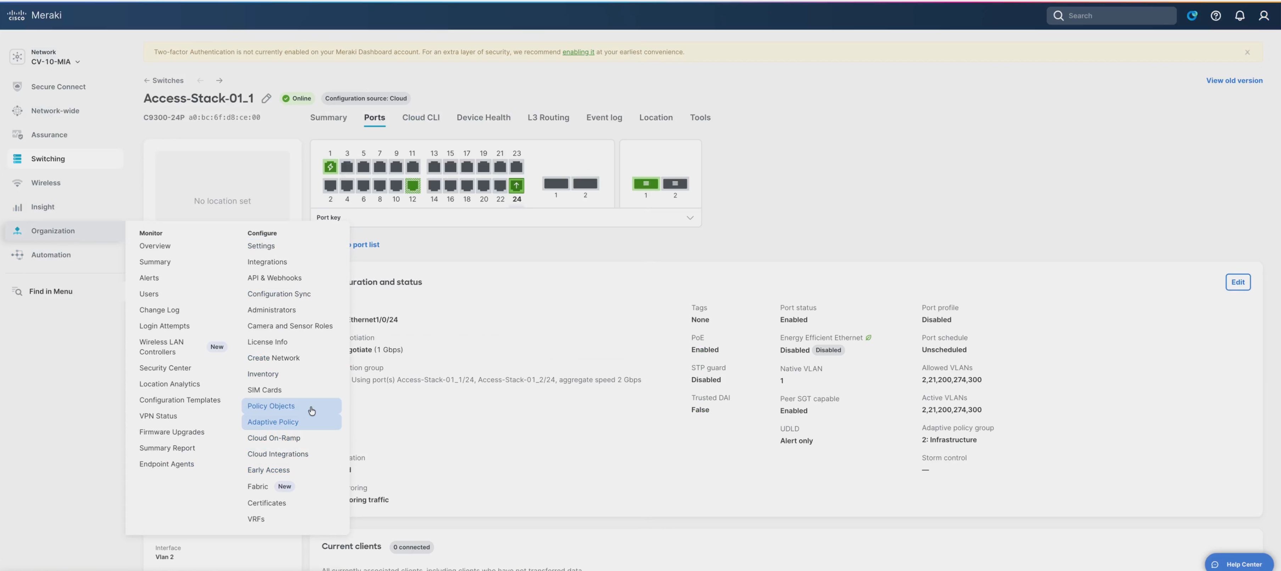
Task: Open the Network-wide sidebar item
Action: coord(65,111)
